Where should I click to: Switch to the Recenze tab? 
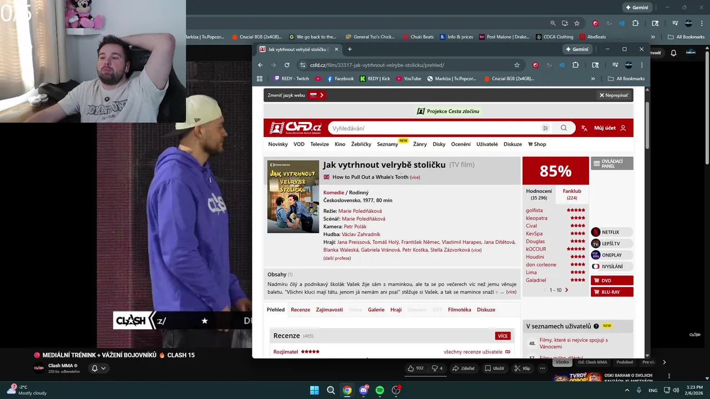click(301, 310)
